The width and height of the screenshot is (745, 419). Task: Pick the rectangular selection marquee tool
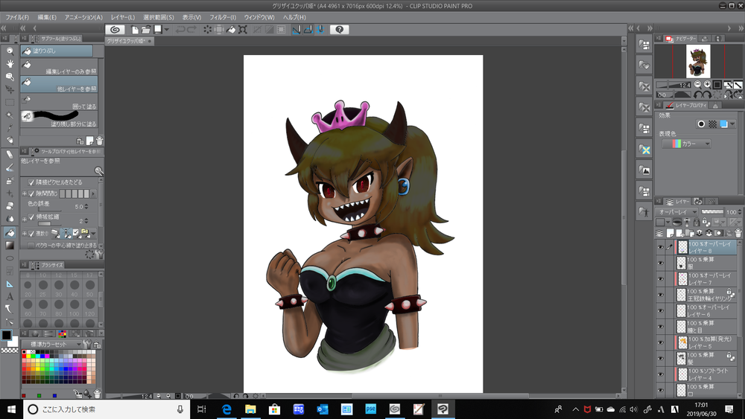pyautogui.click(x=10, y=102)
